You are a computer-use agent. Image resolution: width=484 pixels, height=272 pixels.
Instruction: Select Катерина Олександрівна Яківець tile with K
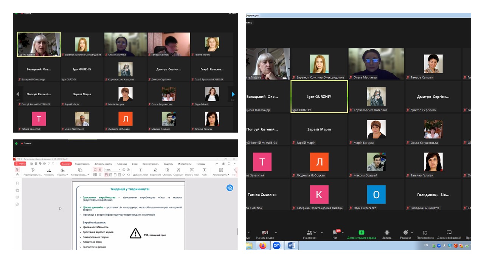319,195
